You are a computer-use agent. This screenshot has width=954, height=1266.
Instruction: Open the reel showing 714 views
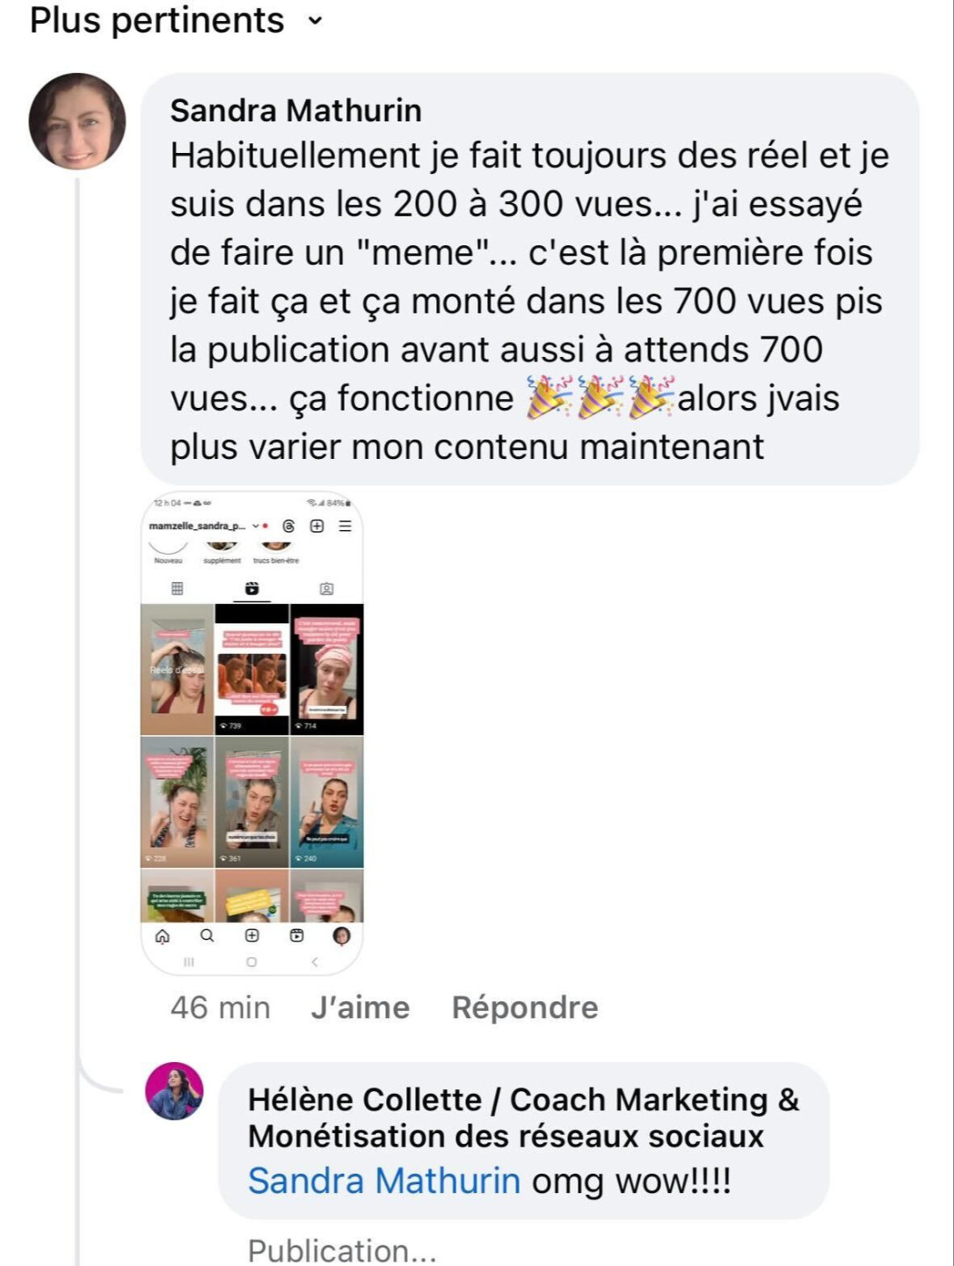(327, 669)
